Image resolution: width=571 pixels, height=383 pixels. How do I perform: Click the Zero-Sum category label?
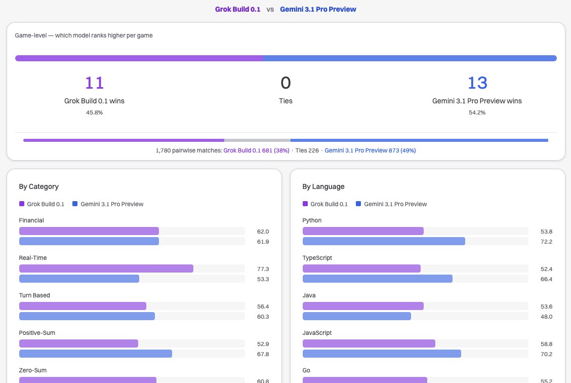click(33, 371)
